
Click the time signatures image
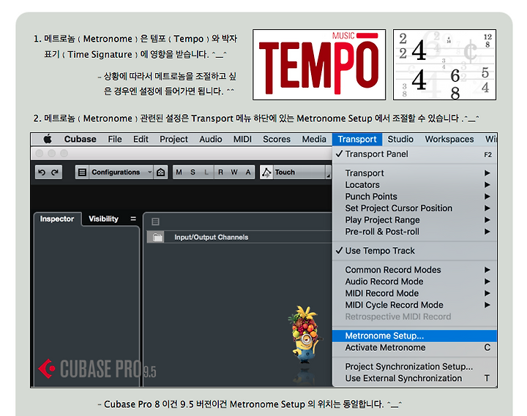tap(445, 64)
